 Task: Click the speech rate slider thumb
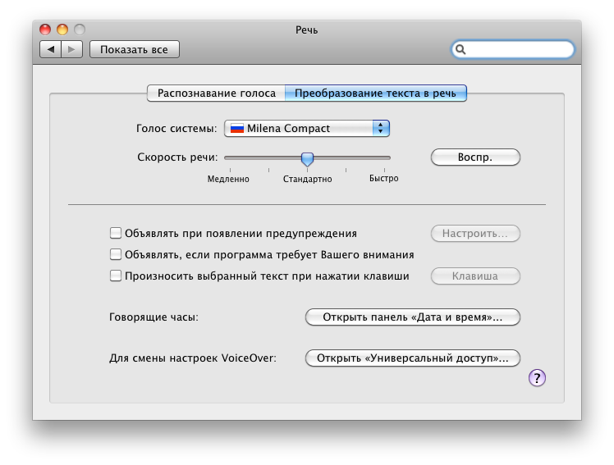click(x=307, y=158)
